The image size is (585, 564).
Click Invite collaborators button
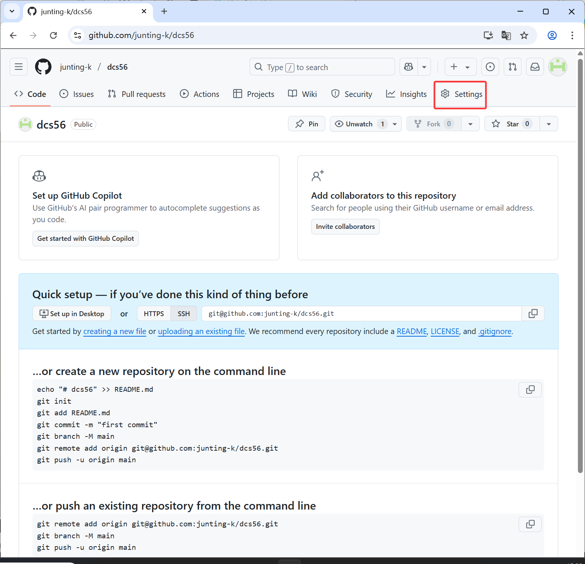pos(345,227)
